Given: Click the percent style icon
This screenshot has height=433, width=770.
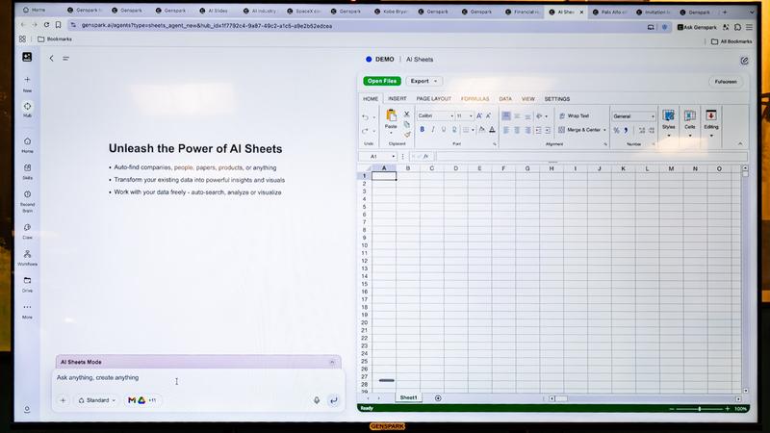Looking at the screenshot, I should tap(616, 130).
